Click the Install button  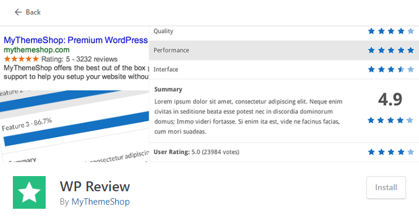pyautogui.click(x=386, y=187)
